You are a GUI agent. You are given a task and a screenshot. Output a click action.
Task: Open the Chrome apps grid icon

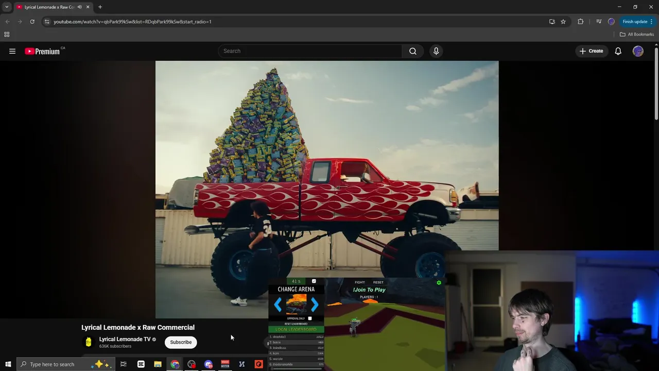[7, 35]
